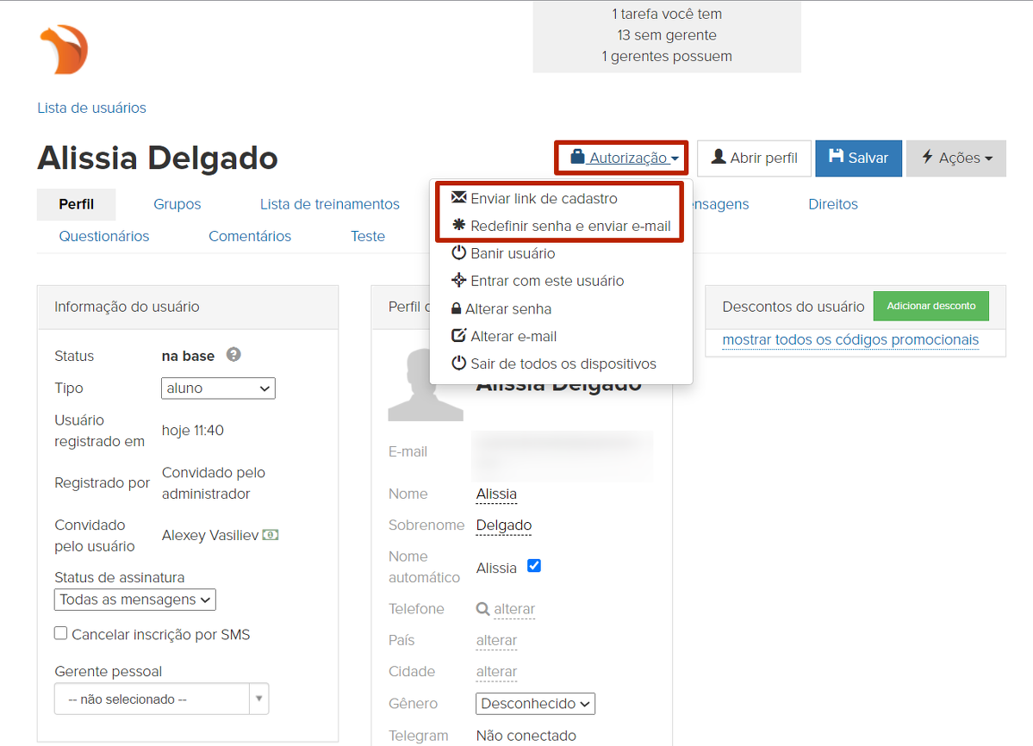Switch to the Grupos tab
The image size is (1033, 746).
tap(177, 204)
